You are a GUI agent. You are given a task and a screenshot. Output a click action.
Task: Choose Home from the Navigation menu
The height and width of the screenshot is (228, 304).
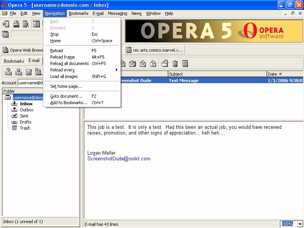(82, 41)
